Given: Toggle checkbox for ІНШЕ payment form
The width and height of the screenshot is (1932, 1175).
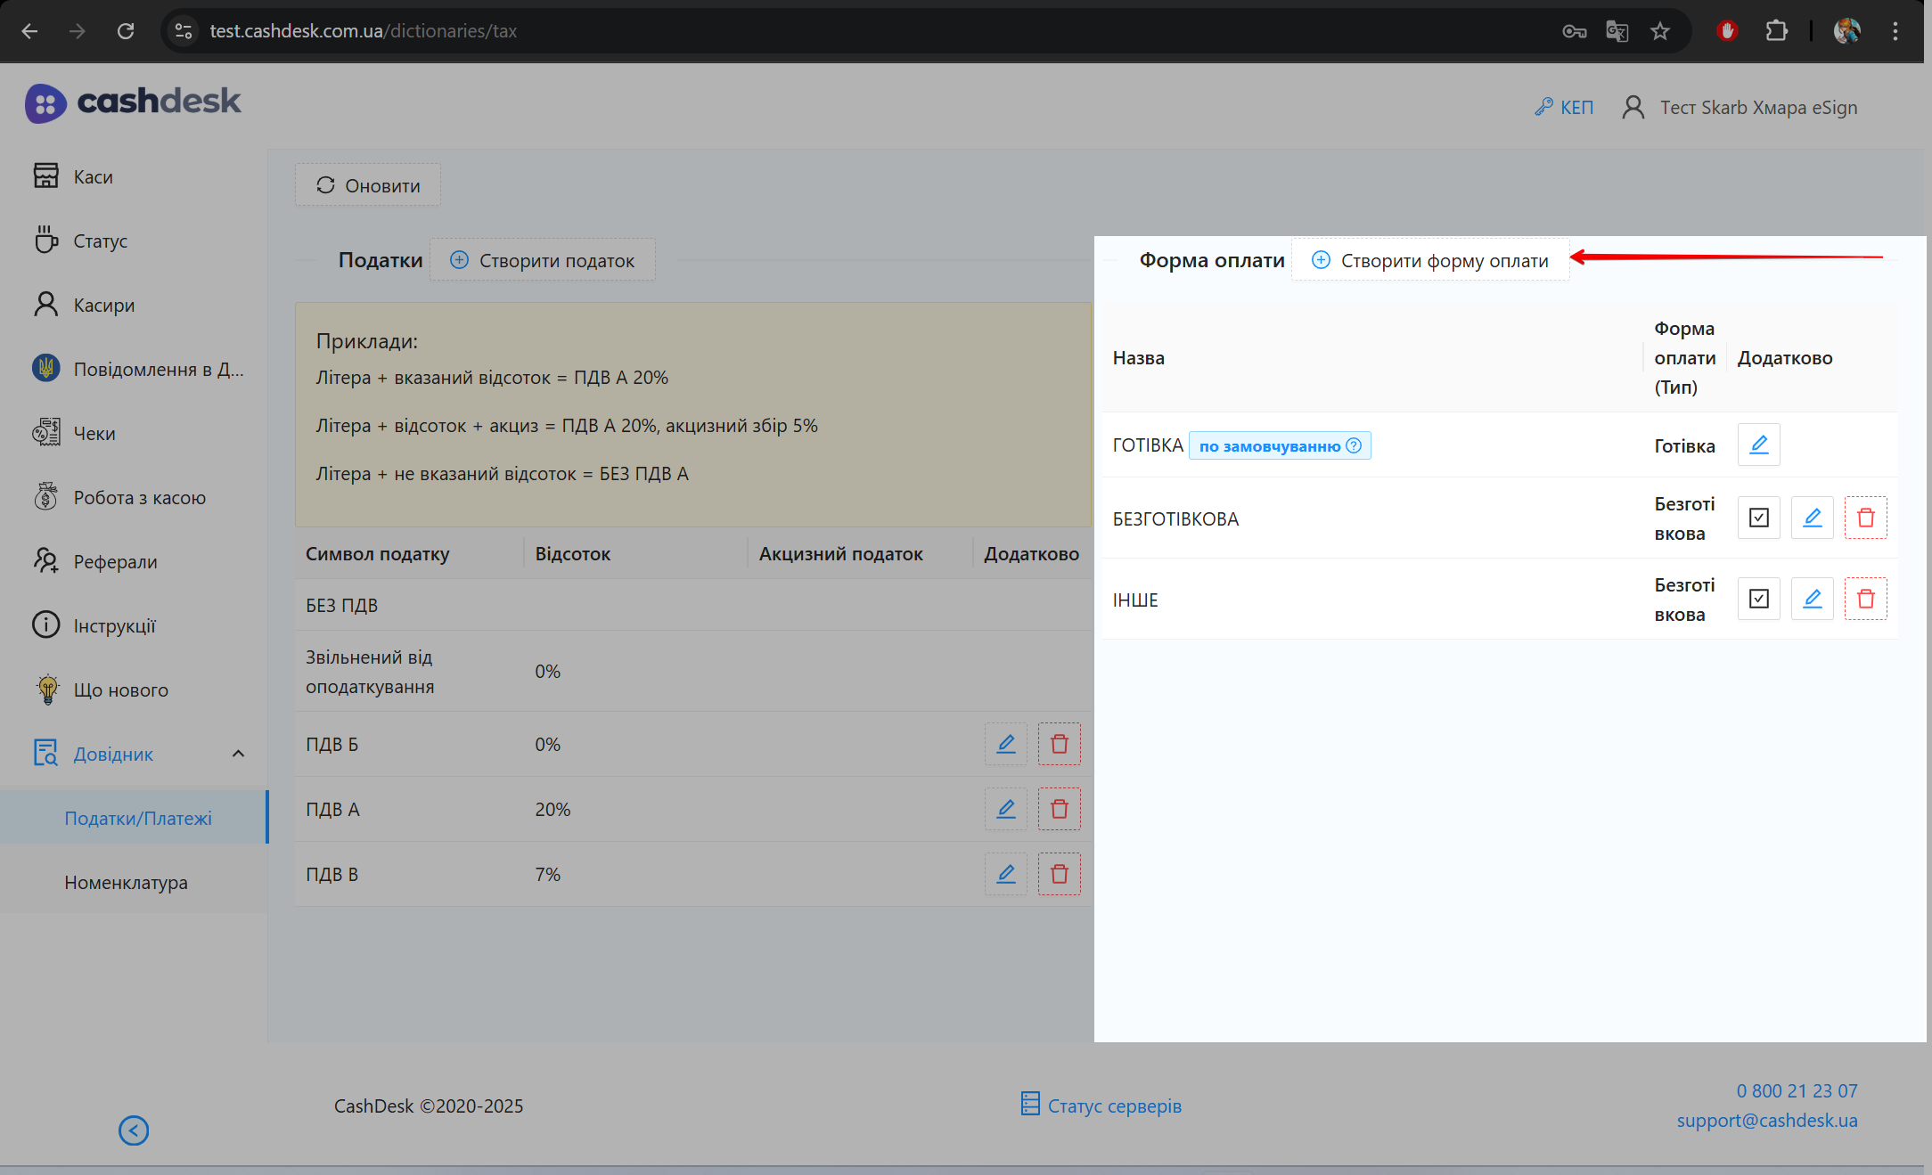Looking at the screenshot, I should click(x=1758, y=599).
